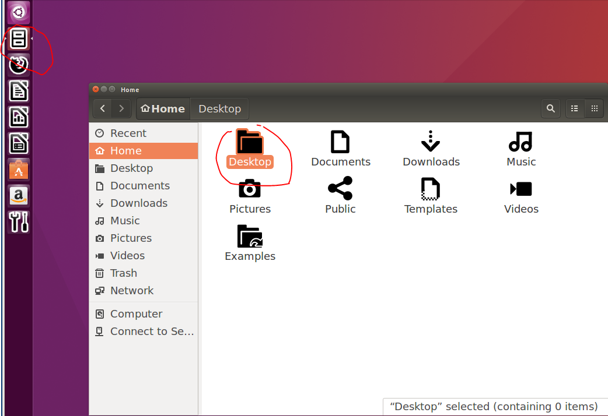Select the Downloads folder icon
The height and width of the screenshot is (416, 608).
click(x=431, y=142)
